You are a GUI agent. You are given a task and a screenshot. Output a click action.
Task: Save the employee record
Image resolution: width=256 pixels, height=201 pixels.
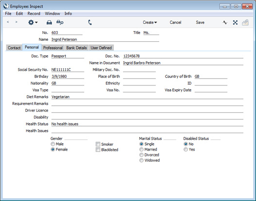pos(200,22)
